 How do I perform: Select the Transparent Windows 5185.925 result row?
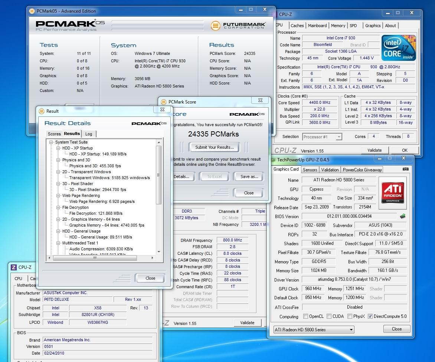click(x=109, y=178)
